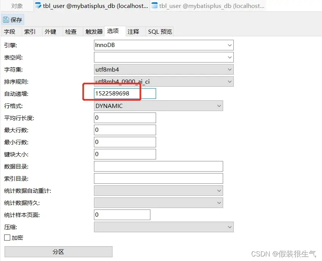Expand the 统计数据持久 dropdown

(x=219, y=203)
